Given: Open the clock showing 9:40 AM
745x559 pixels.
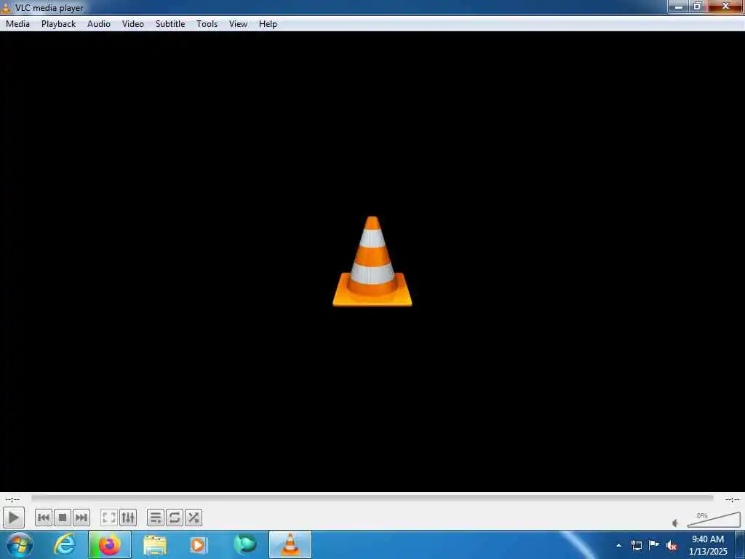Looking at the screenshot, I should click(707, 544).
